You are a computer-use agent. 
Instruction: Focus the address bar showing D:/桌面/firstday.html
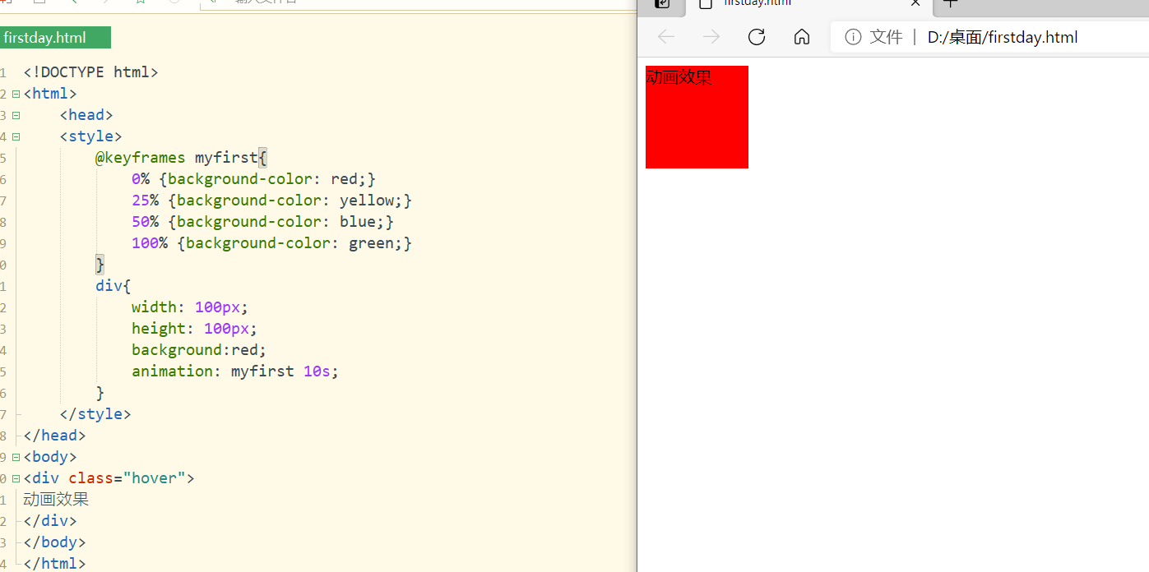(x=1002, y=37)
